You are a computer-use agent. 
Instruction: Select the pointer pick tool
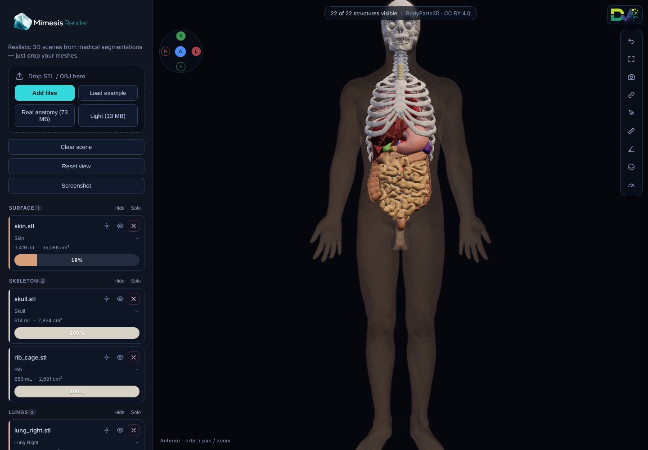[631, 113]
